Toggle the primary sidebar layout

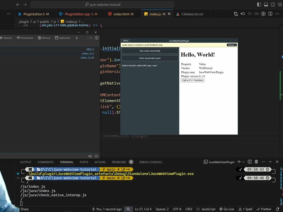coord(259,5)
